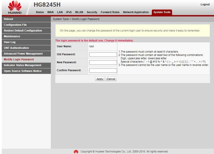Image resolution: width=214 pixels, height=154 pixels.
Task: Open Network Application tab
Action: 136,12
